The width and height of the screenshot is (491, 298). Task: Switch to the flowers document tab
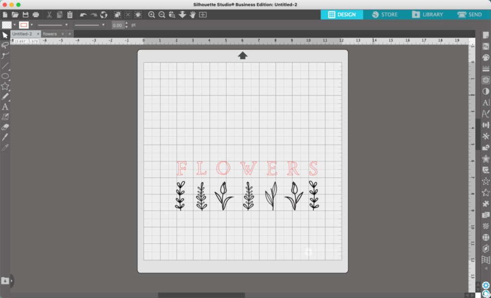click(50, 34)
